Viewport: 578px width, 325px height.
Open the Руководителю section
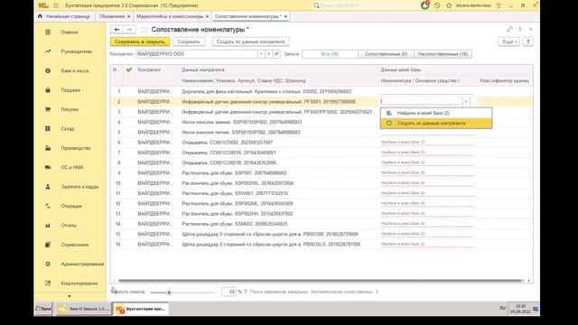76,51
